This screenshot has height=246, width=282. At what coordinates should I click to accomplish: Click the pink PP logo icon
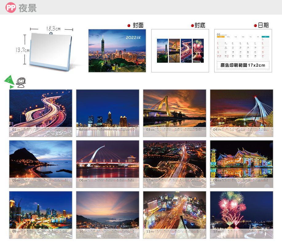10,8
